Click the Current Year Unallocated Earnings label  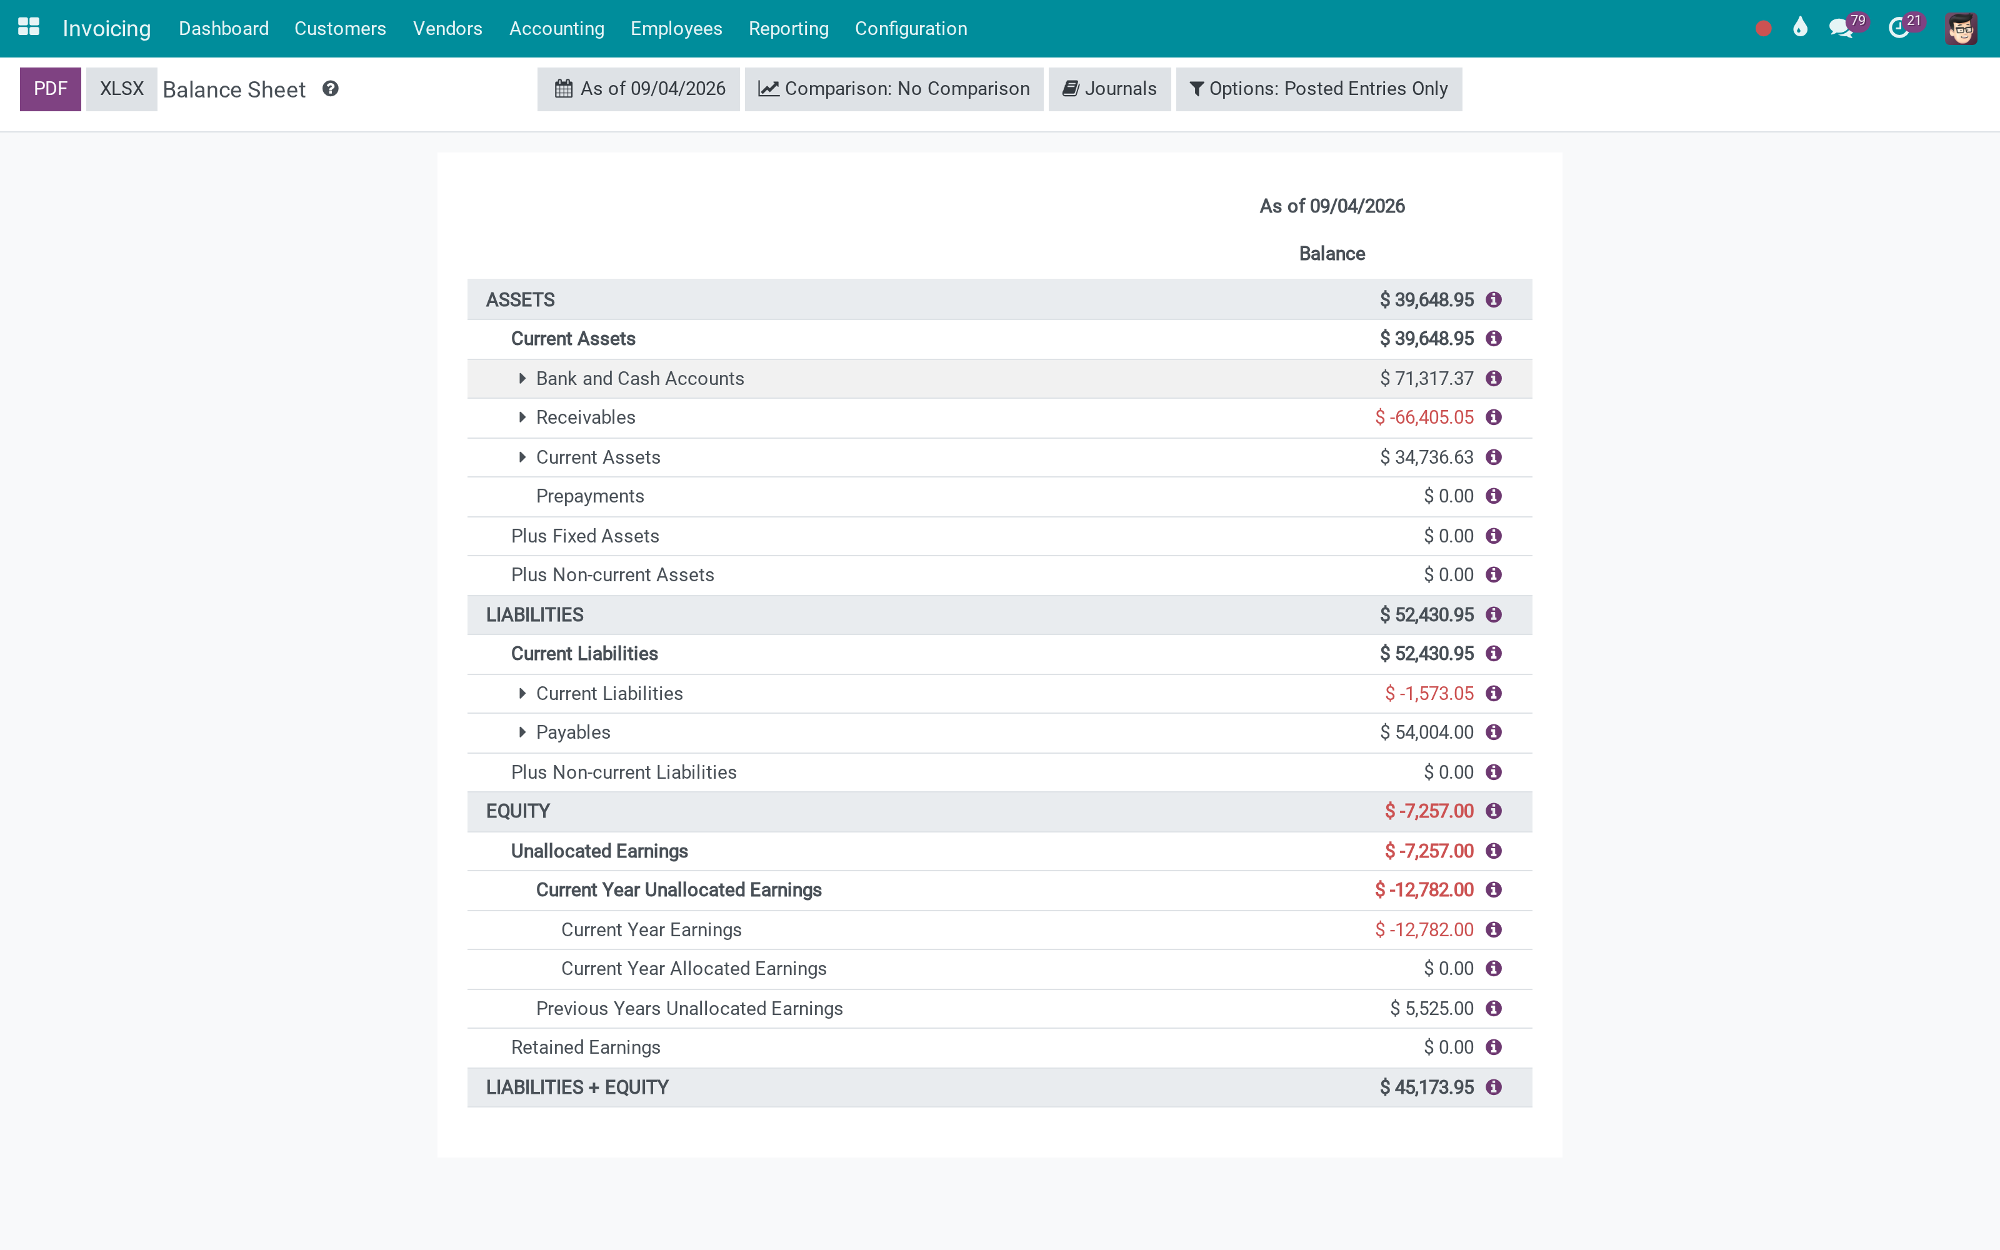679,889
